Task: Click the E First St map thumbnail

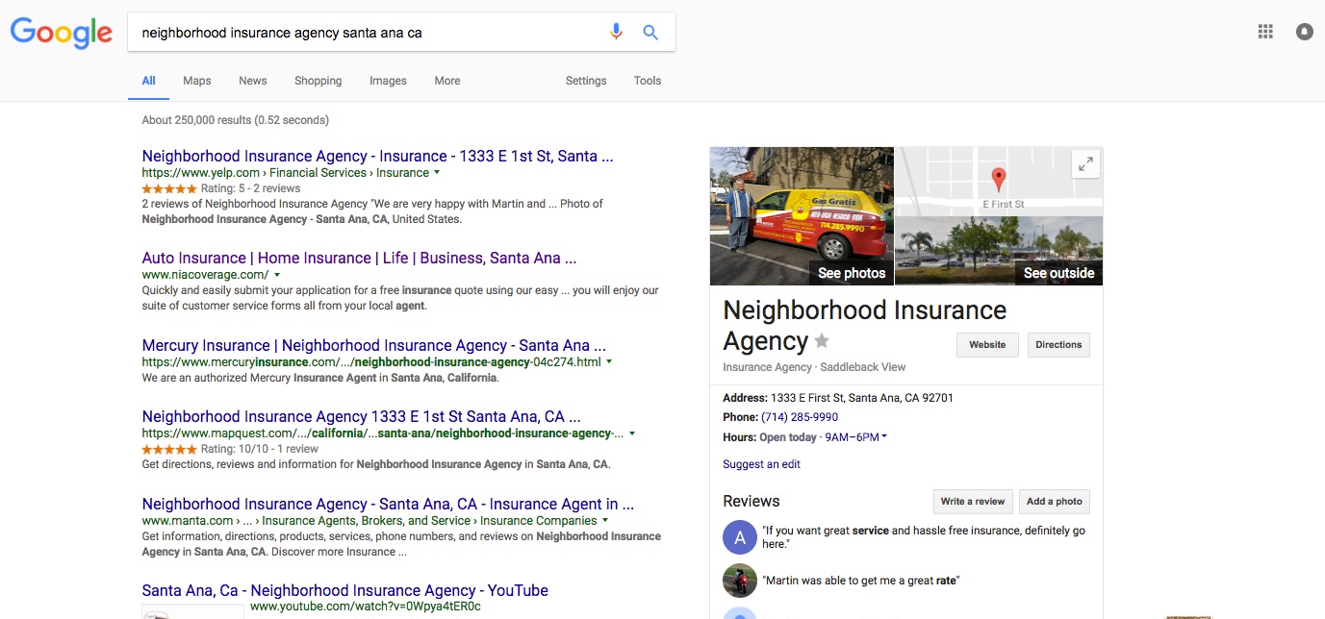Action: coord(999,181)
